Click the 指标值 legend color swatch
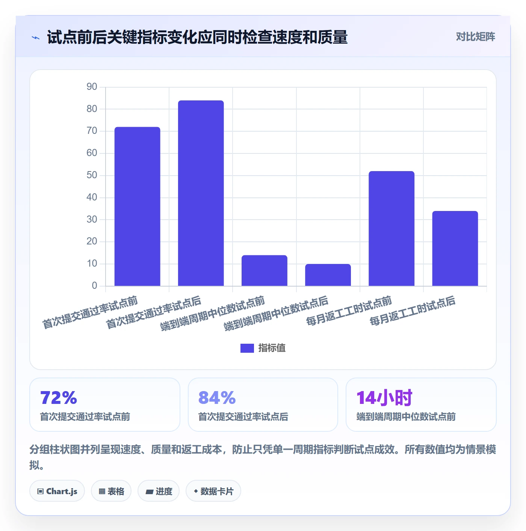The height and width of the screenshot is (531, 526). point(247,348)
